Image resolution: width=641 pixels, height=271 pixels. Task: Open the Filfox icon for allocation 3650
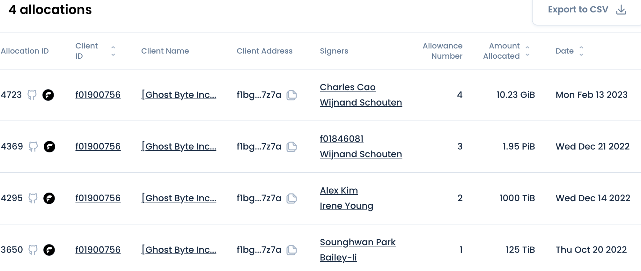[49, 250]
